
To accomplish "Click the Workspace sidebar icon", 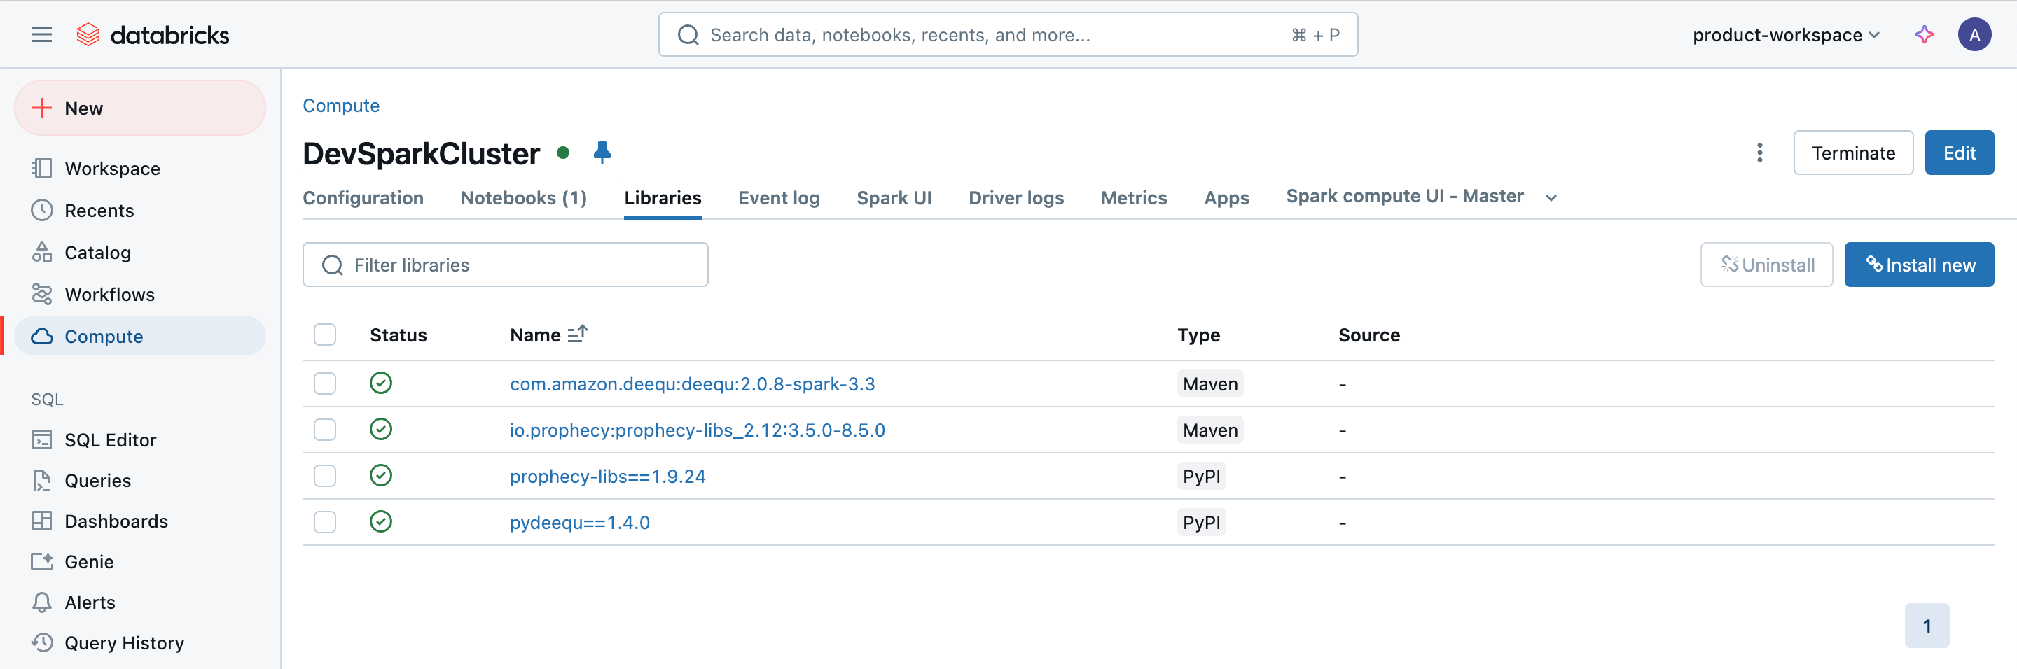I will coord(42,168).
